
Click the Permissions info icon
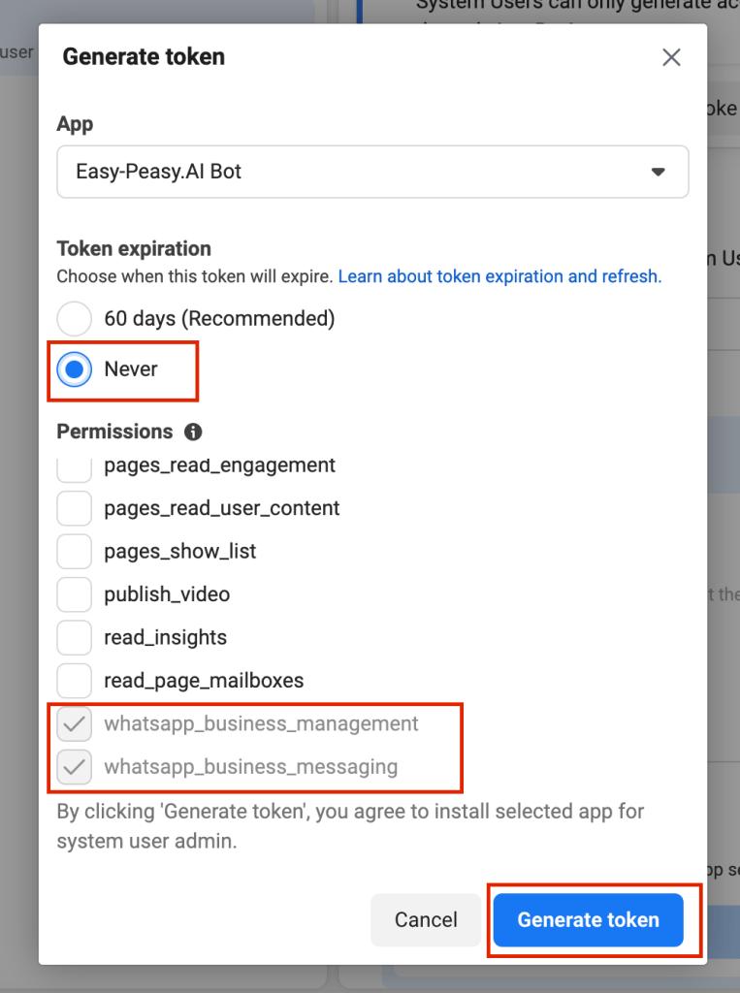(x=193, y=432)
